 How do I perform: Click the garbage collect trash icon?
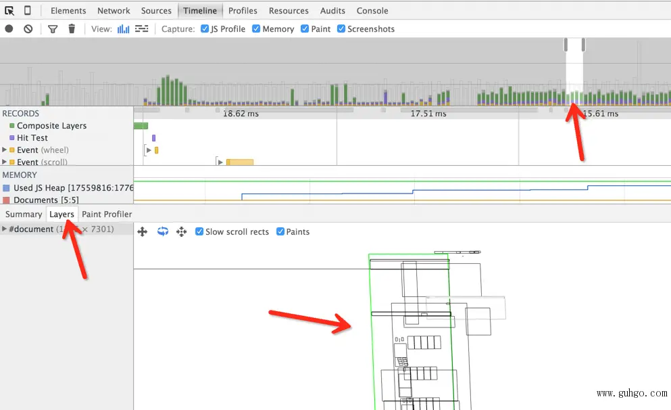coord(72,28)
